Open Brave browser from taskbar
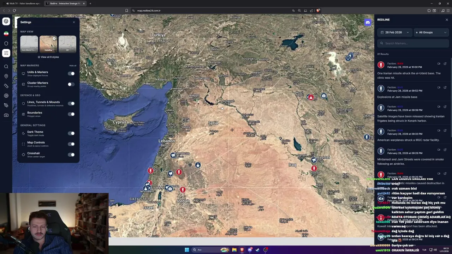Image resolution: width=452 pixels, height=254 pixels. 242,250
